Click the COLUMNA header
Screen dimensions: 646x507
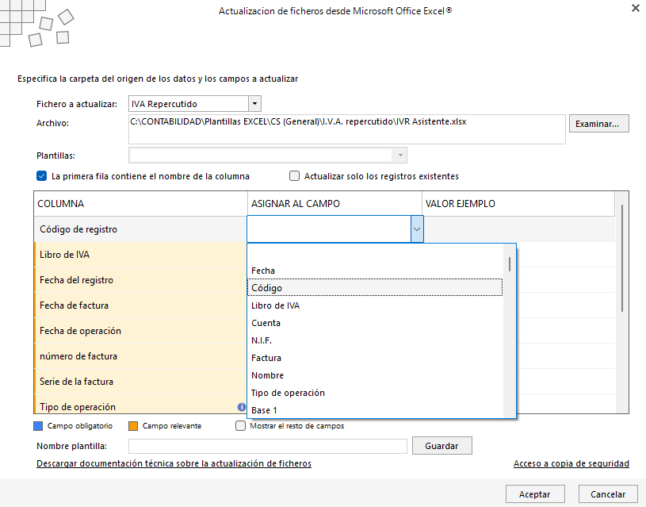tap(140, 204)
